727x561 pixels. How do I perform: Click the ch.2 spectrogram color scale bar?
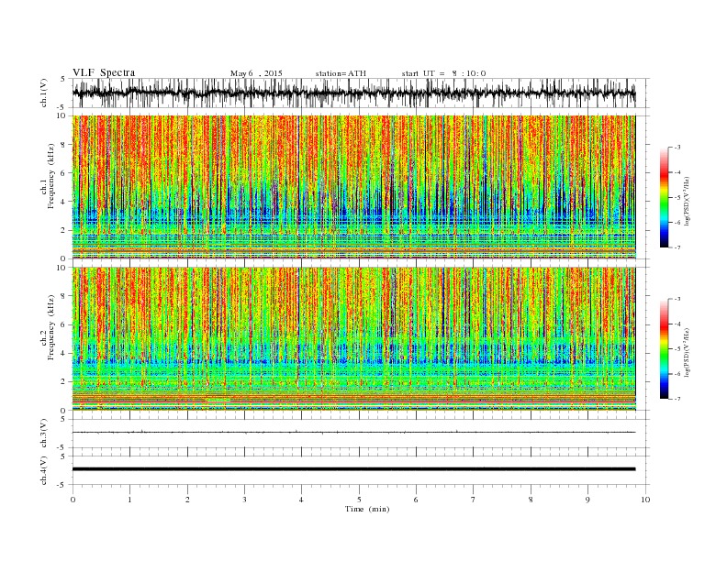(x=664, y=348)
